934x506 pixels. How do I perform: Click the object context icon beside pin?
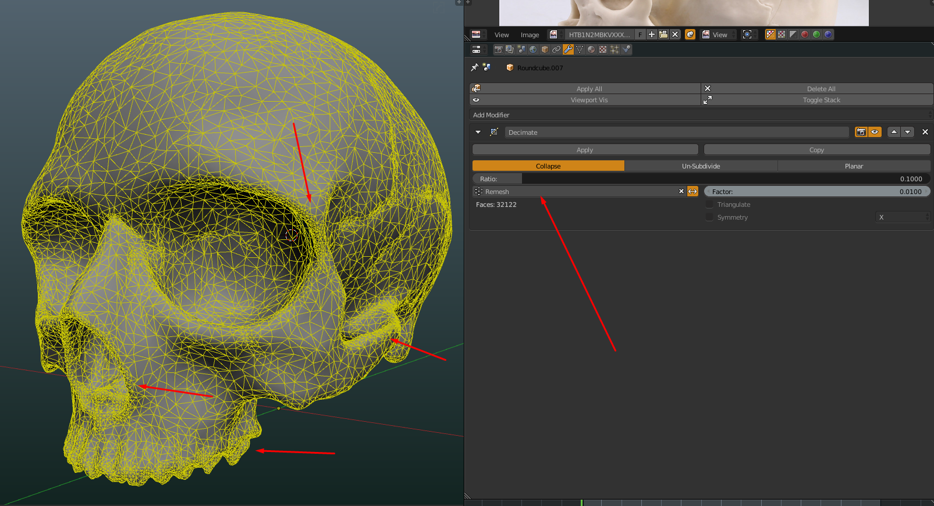tap(486, 67)
